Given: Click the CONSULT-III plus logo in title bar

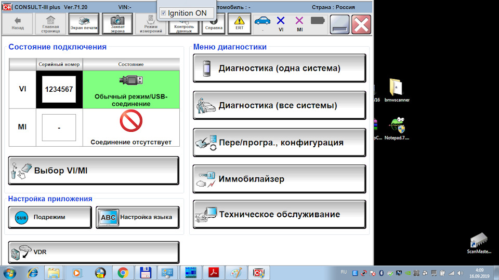Looking at the screenshot, I should [7, 7].
